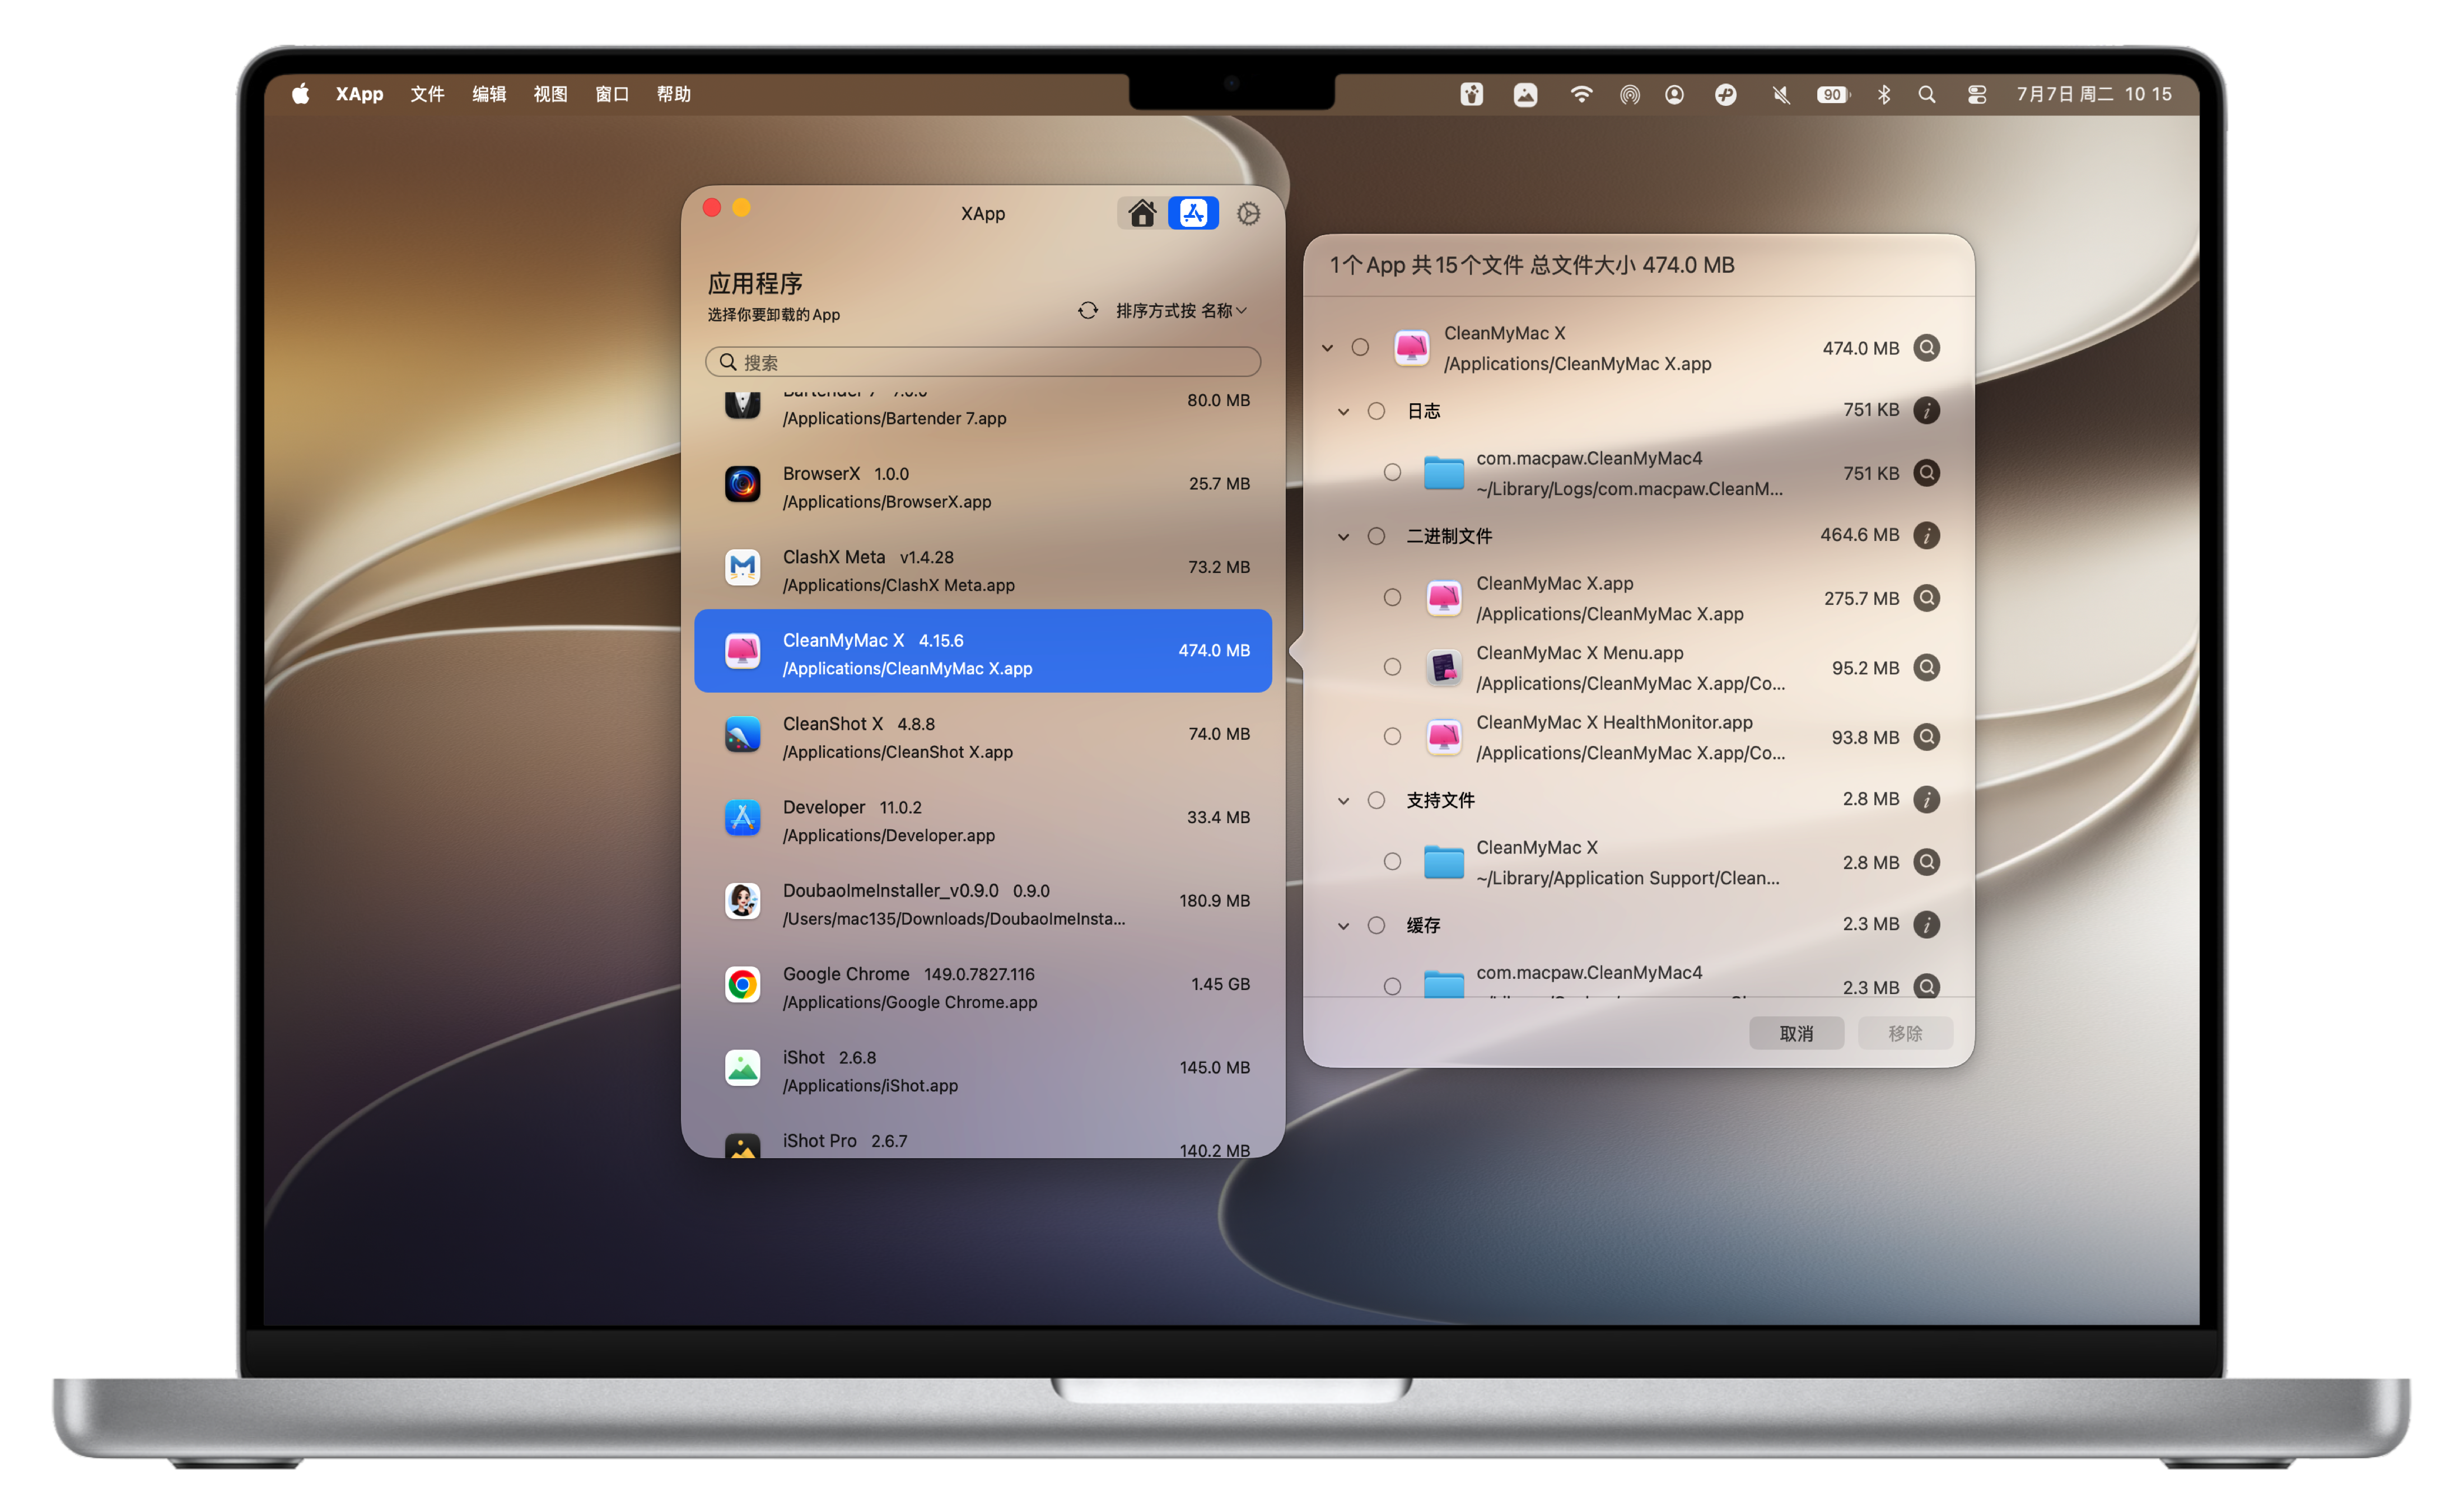Open the XApp home view icon
Viewport: 2464px width, 1512px height.
(x=1142, y=213)
